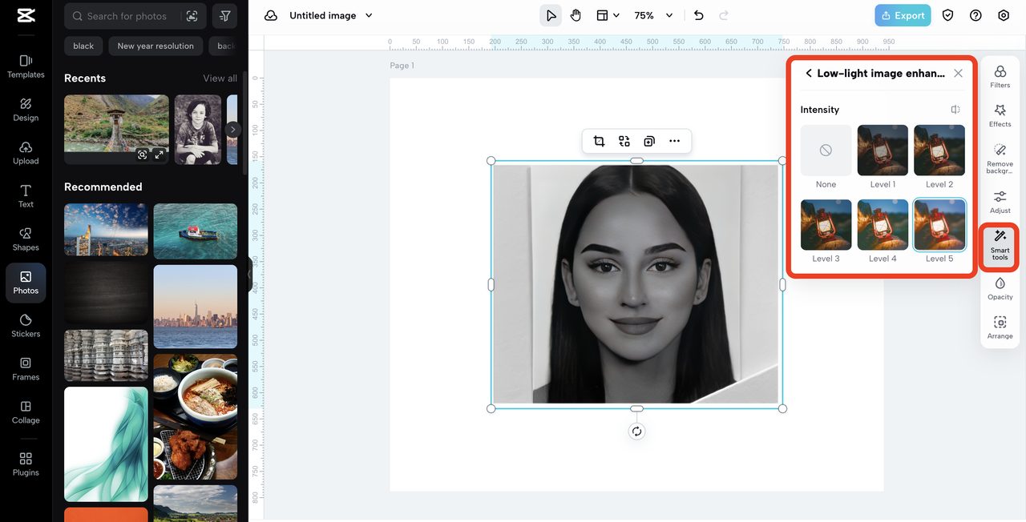Click the cloud save status icon
This screenshot has height=522, width=1026.
[271, 15]
